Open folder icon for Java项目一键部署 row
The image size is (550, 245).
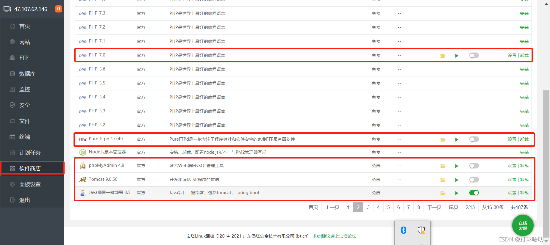point(443,193)
